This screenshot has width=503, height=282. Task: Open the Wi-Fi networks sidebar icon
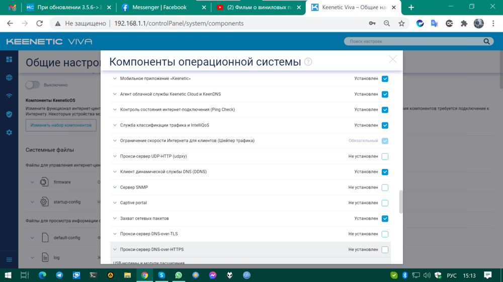[9, 96]
